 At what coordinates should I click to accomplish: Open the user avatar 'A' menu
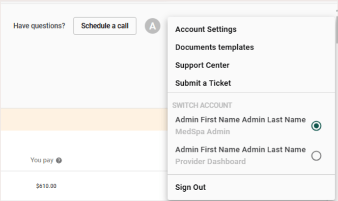[152, 26]
